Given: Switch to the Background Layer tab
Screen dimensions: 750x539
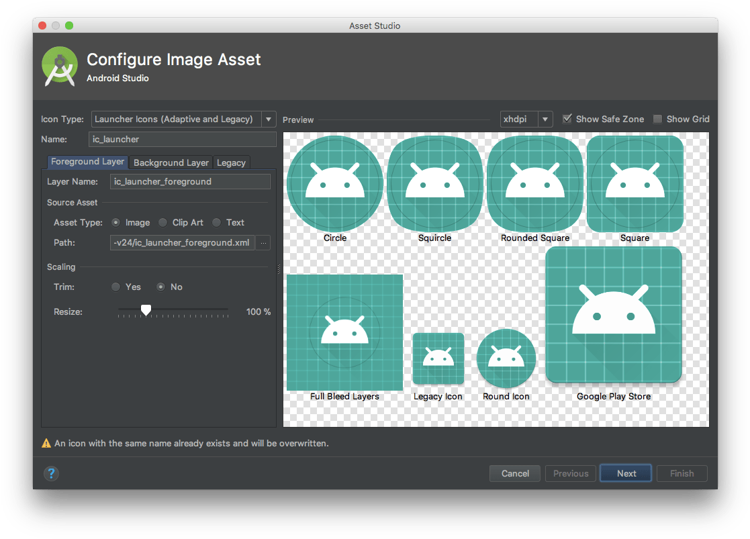Looking at the screenshot, I should click(171, 162).
